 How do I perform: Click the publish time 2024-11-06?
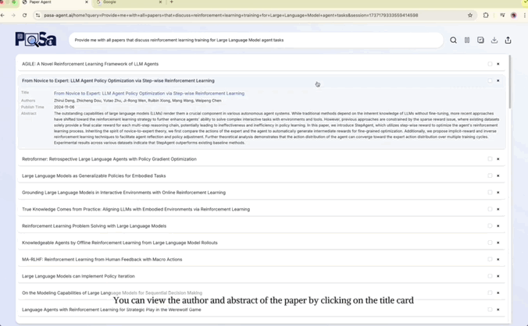pyautogui.click(x=64, y=107)
